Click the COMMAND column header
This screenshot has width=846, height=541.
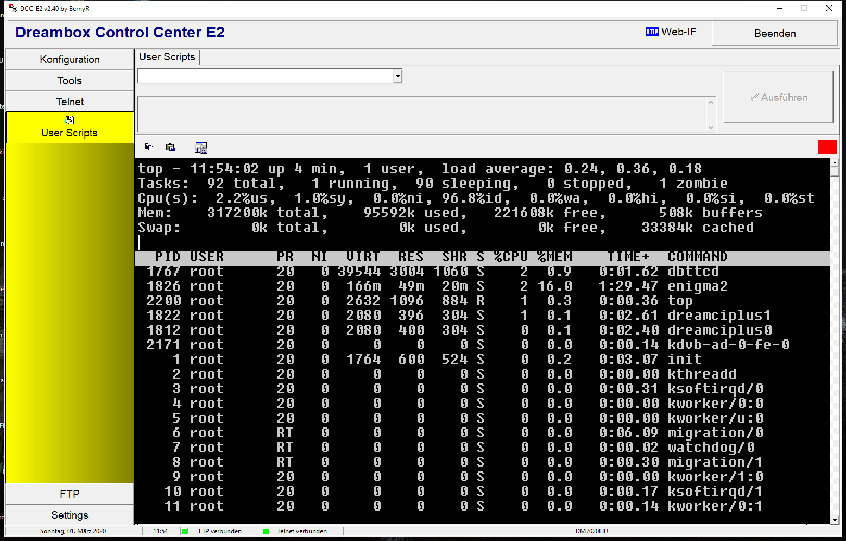click(x=698, y=257)
